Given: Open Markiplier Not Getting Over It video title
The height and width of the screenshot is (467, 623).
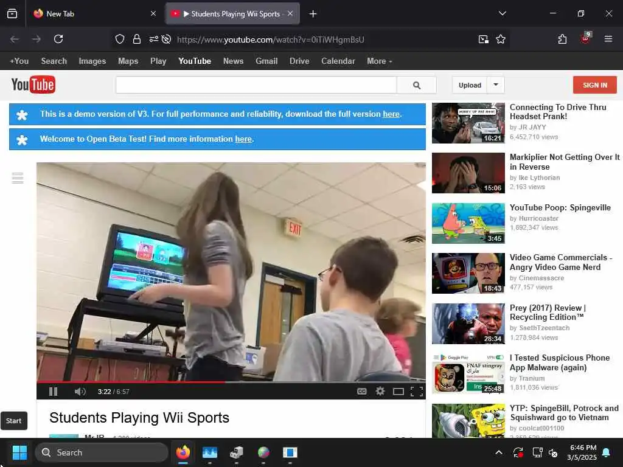Looking at the screenshot, I should tap(565, 162).
